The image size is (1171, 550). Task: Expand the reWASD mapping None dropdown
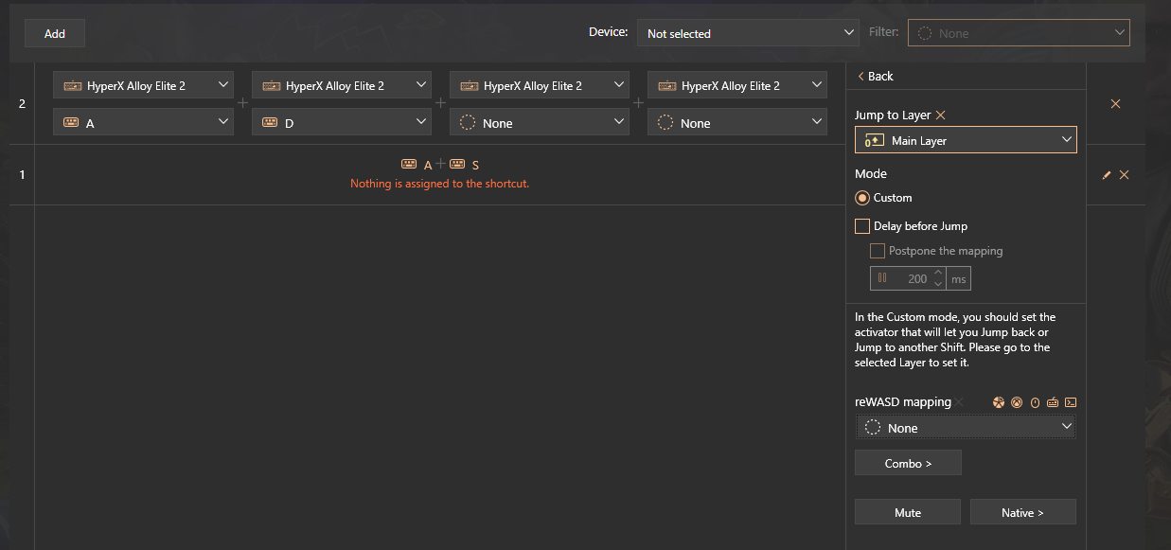coord(965,428)
